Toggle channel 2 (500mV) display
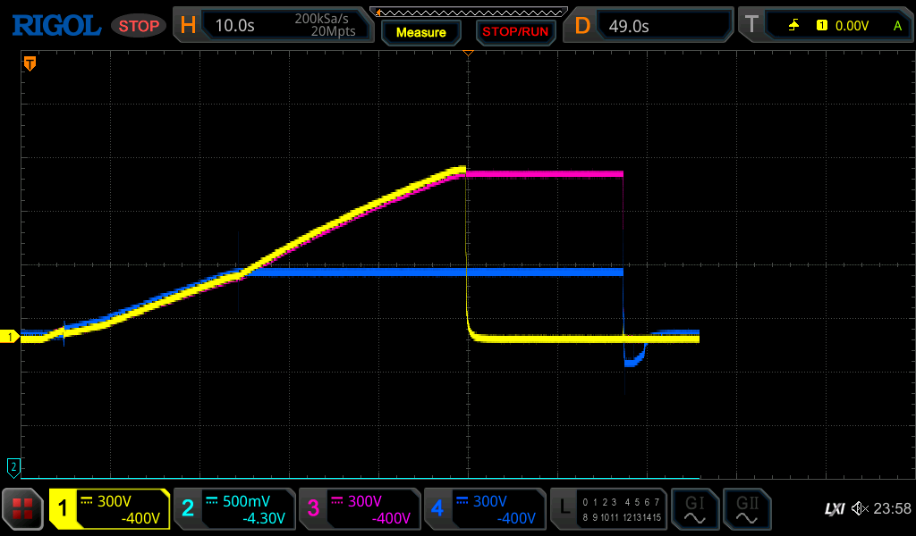 234,509
